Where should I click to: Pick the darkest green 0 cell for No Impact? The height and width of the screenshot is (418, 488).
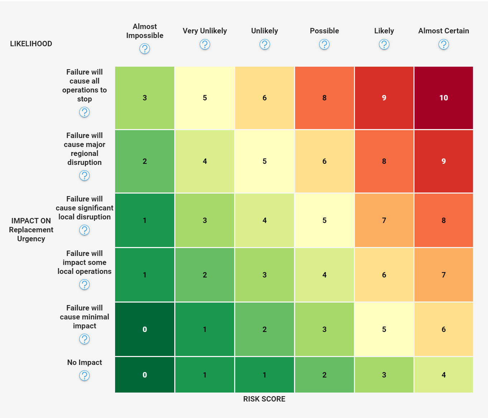point(144,375)
